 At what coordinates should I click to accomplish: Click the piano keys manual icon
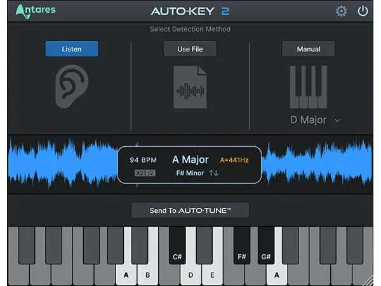tap(309, 87)
